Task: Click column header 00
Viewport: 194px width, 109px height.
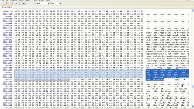Action: (x=15, y=11)
